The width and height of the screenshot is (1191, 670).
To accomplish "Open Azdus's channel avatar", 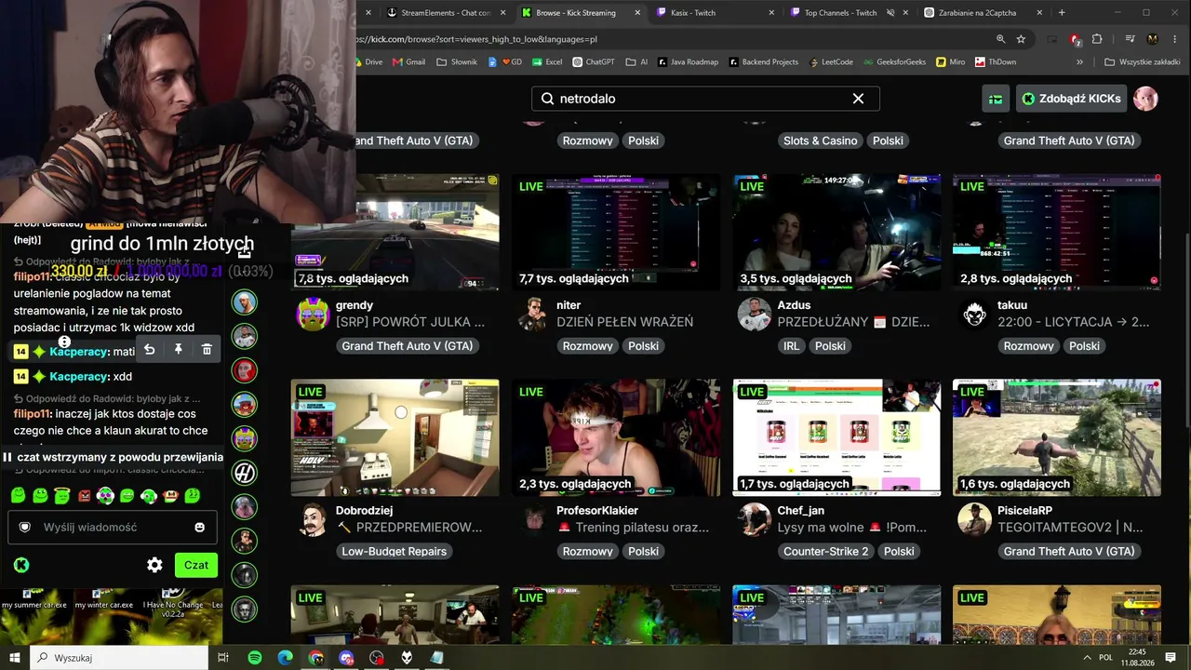I will coord(754,315).
